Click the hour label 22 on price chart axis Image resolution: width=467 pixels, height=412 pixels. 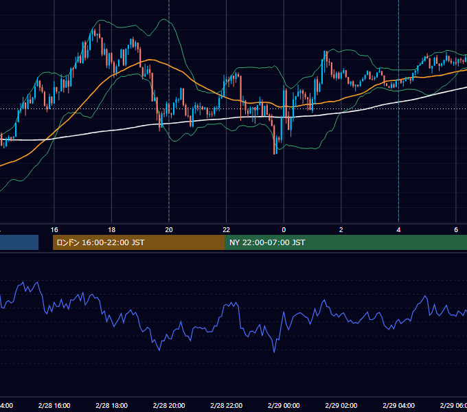227,230
